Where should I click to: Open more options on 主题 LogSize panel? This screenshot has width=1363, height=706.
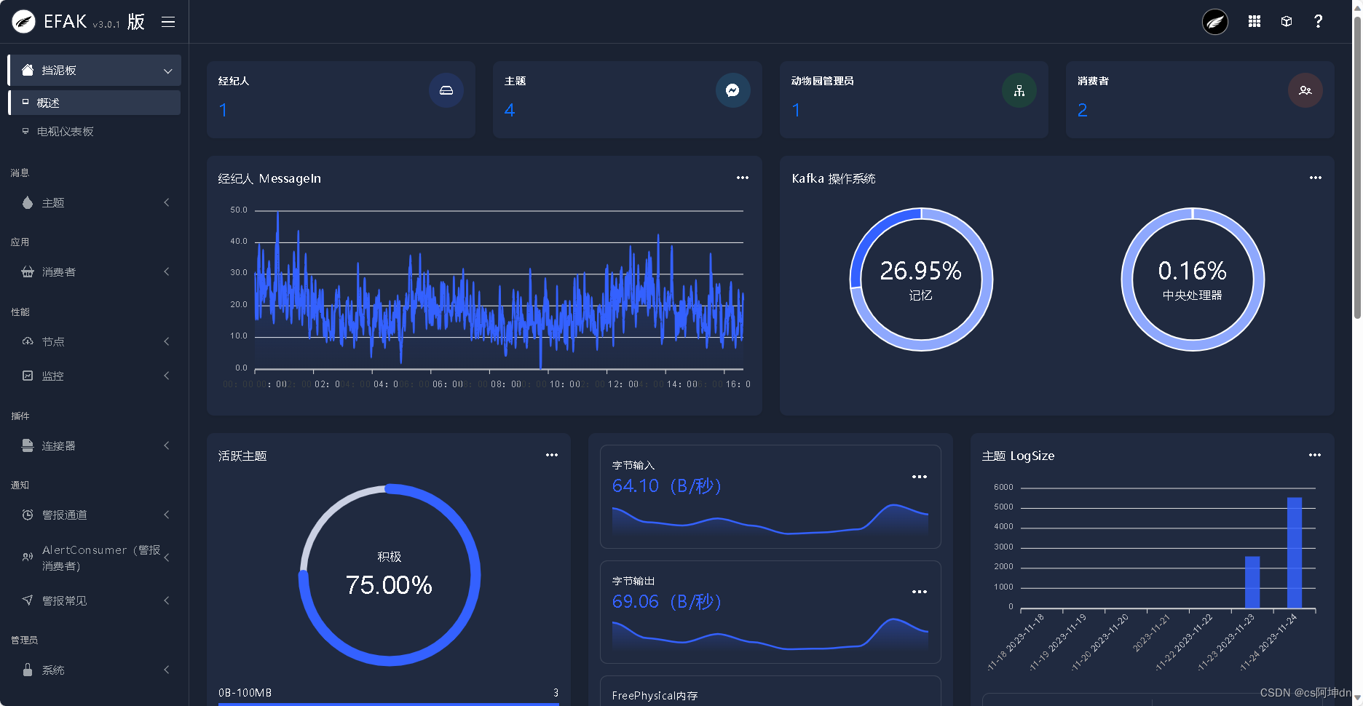(1315, 455)
